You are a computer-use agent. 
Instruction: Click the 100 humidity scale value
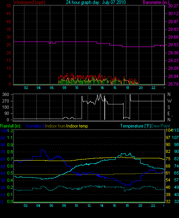point(3,131)
